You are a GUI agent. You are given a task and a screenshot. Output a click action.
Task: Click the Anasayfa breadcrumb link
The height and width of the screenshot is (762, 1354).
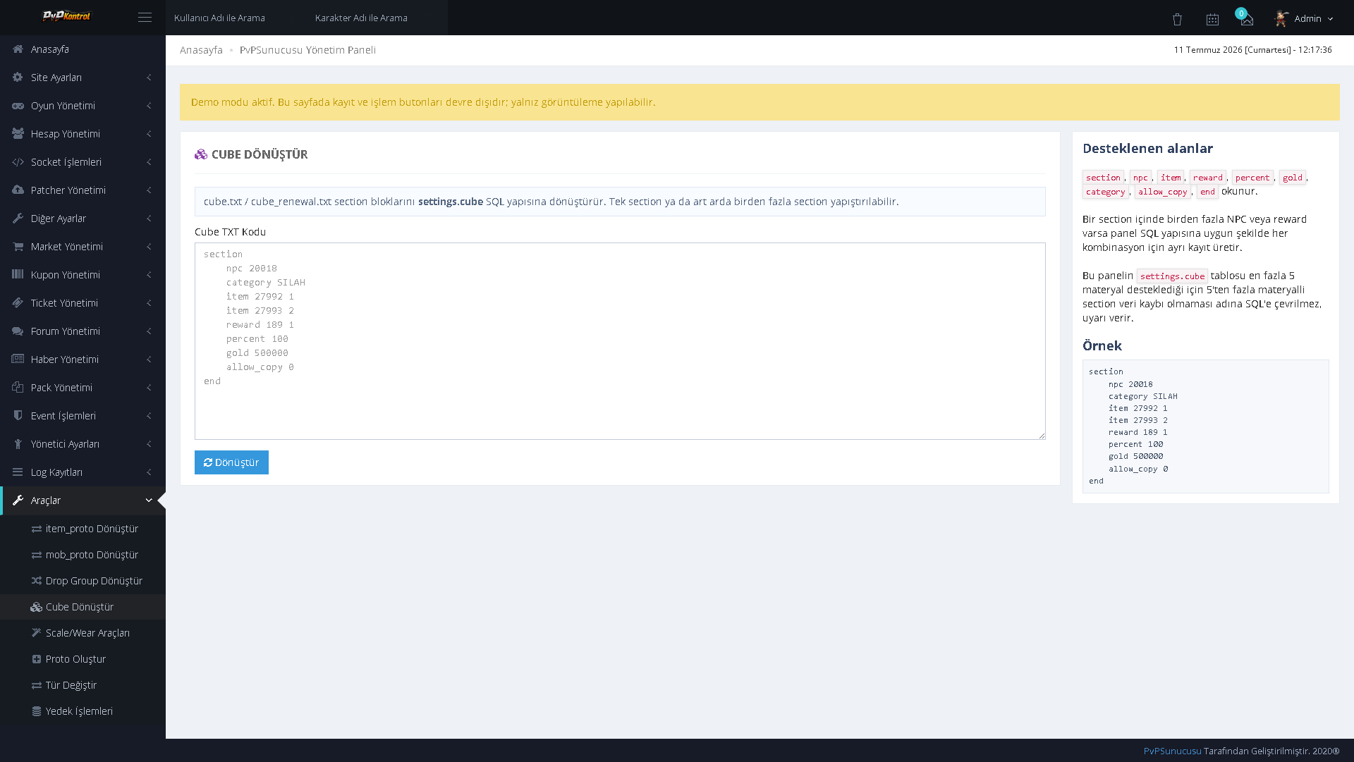[201, 50]
